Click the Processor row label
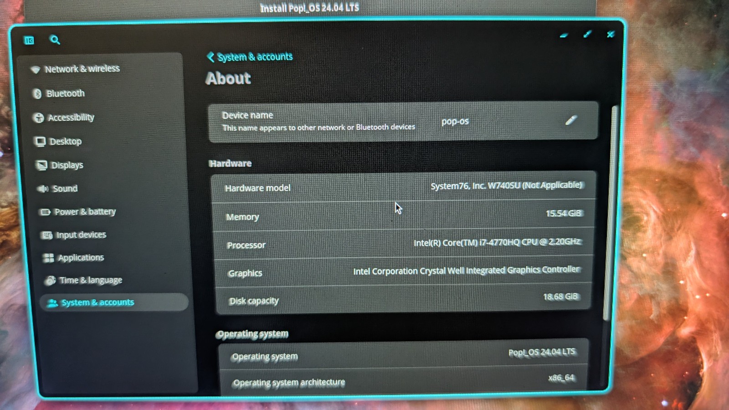 pyautogui.click(x=246, y=245)
